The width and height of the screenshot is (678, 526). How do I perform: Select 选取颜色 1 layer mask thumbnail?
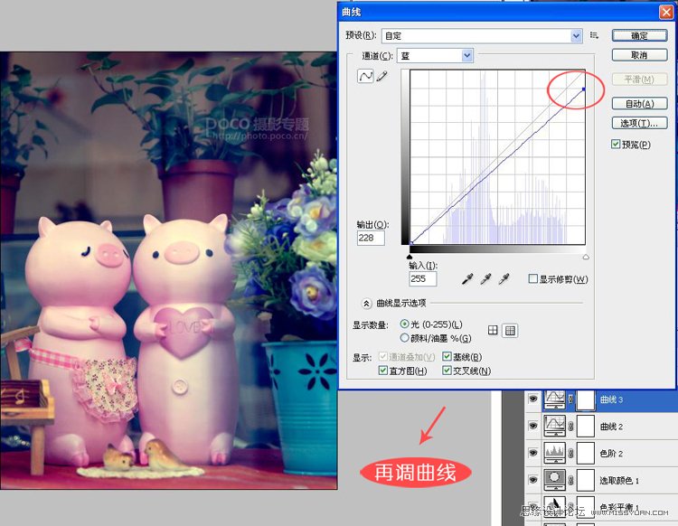(586, 480)
